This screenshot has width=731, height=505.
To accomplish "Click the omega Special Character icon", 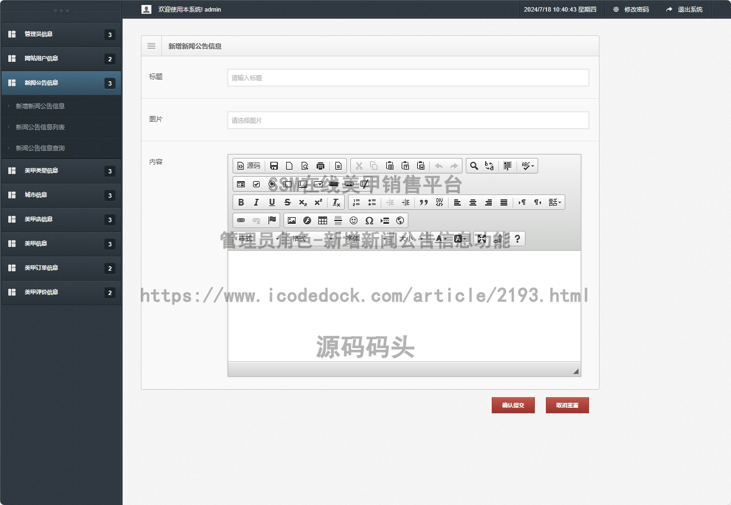I will point(369,220).
